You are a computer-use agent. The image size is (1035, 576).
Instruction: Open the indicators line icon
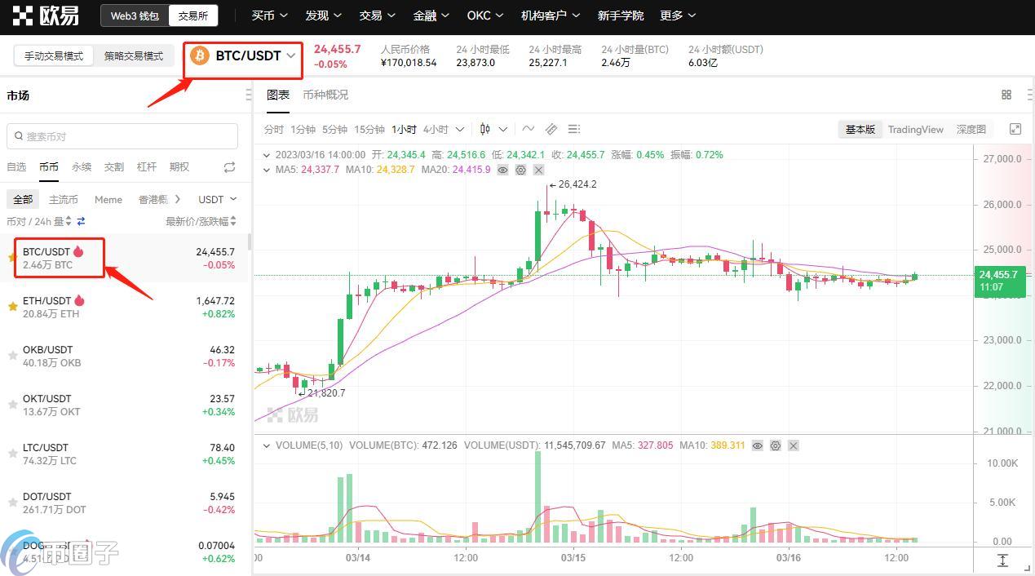[x=529, y=129]
